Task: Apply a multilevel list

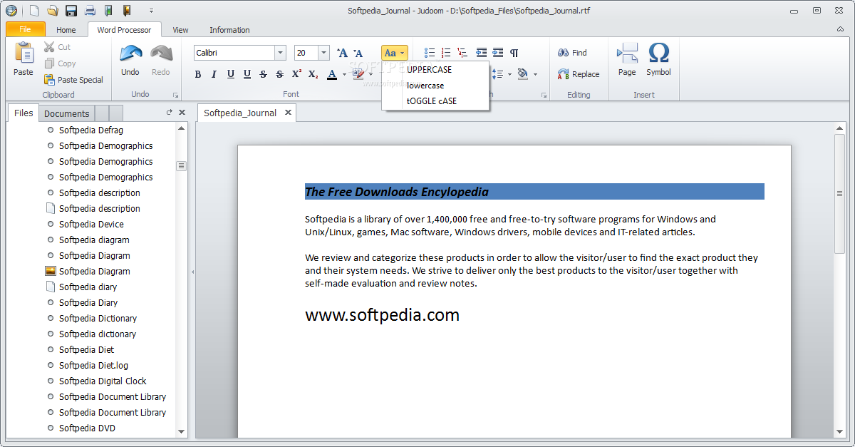Action: [x=462, y=53]
